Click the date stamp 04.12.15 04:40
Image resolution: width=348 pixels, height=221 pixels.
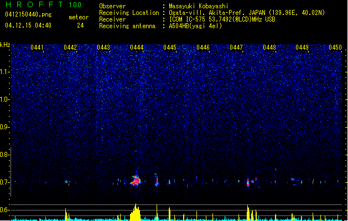pyautogui.click(x=28, y=25)
